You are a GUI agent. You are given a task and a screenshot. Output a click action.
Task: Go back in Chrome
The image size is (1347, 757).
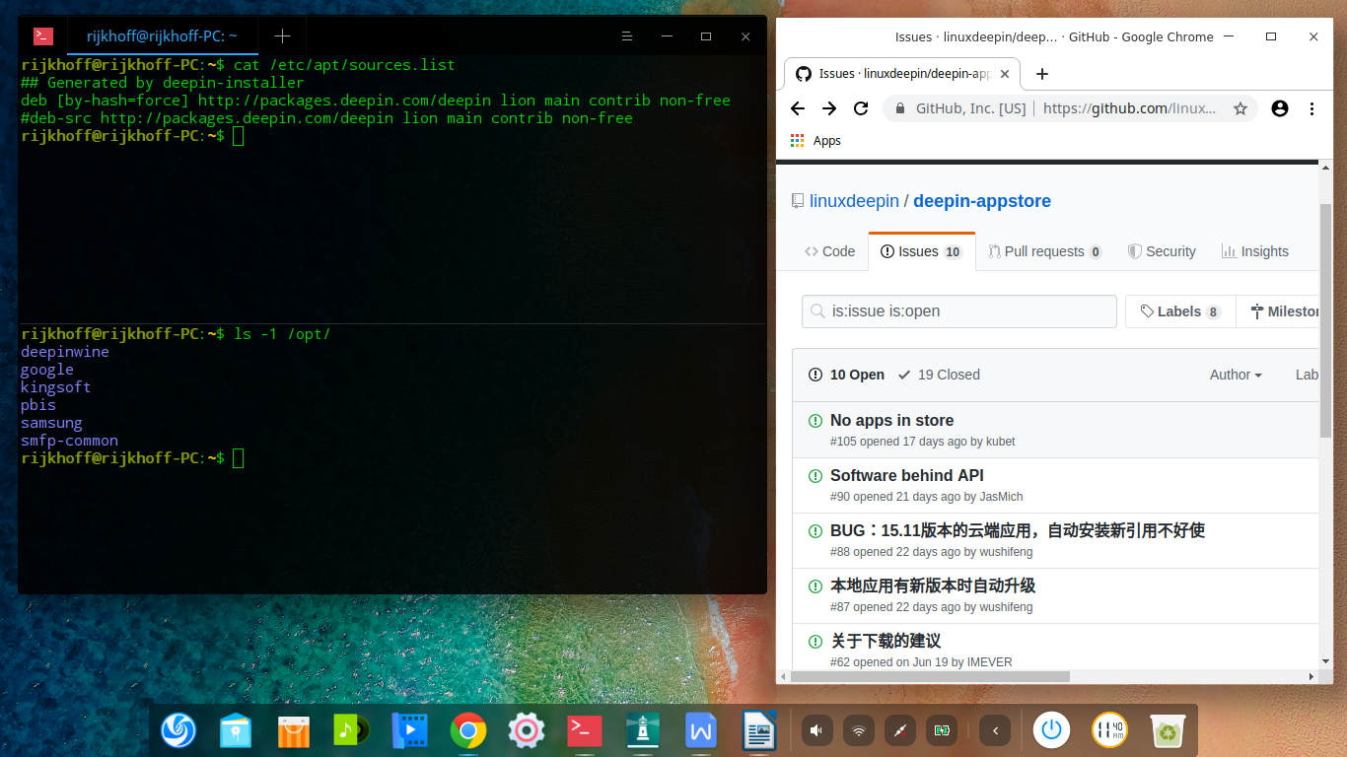(798, 108)
